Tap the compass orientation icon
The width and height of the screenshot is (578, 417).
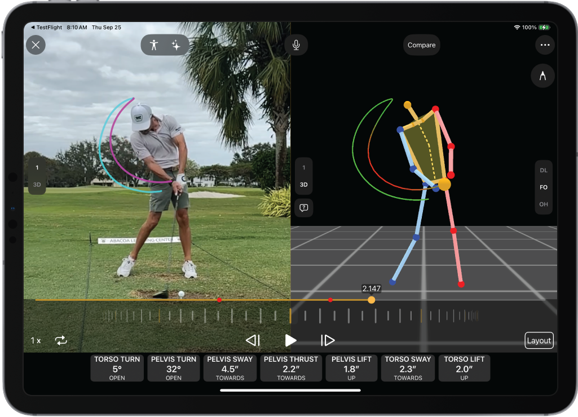click(x=542, y=76)
